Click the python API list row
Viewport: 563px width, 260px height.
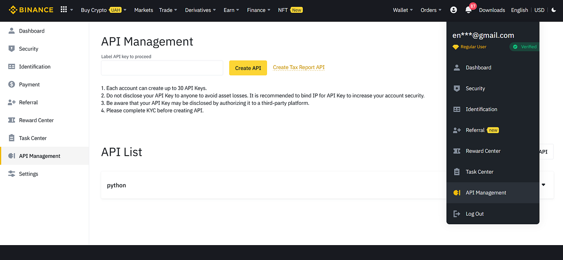[x=327, y=185]
